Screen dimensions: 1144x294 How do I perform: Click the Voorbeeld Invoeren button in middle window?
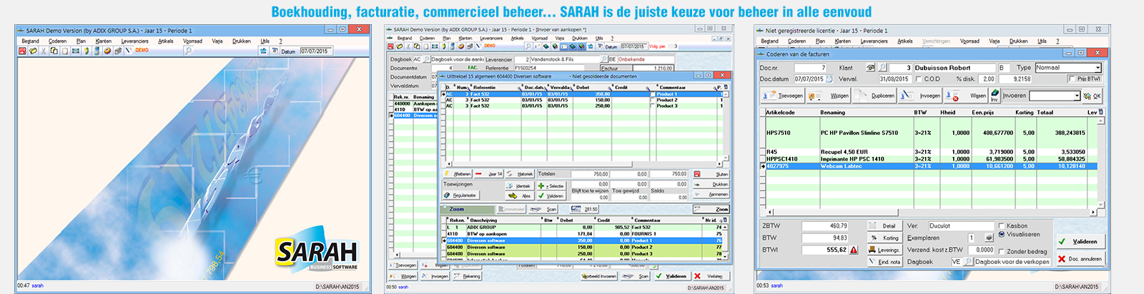pos(598,275)
